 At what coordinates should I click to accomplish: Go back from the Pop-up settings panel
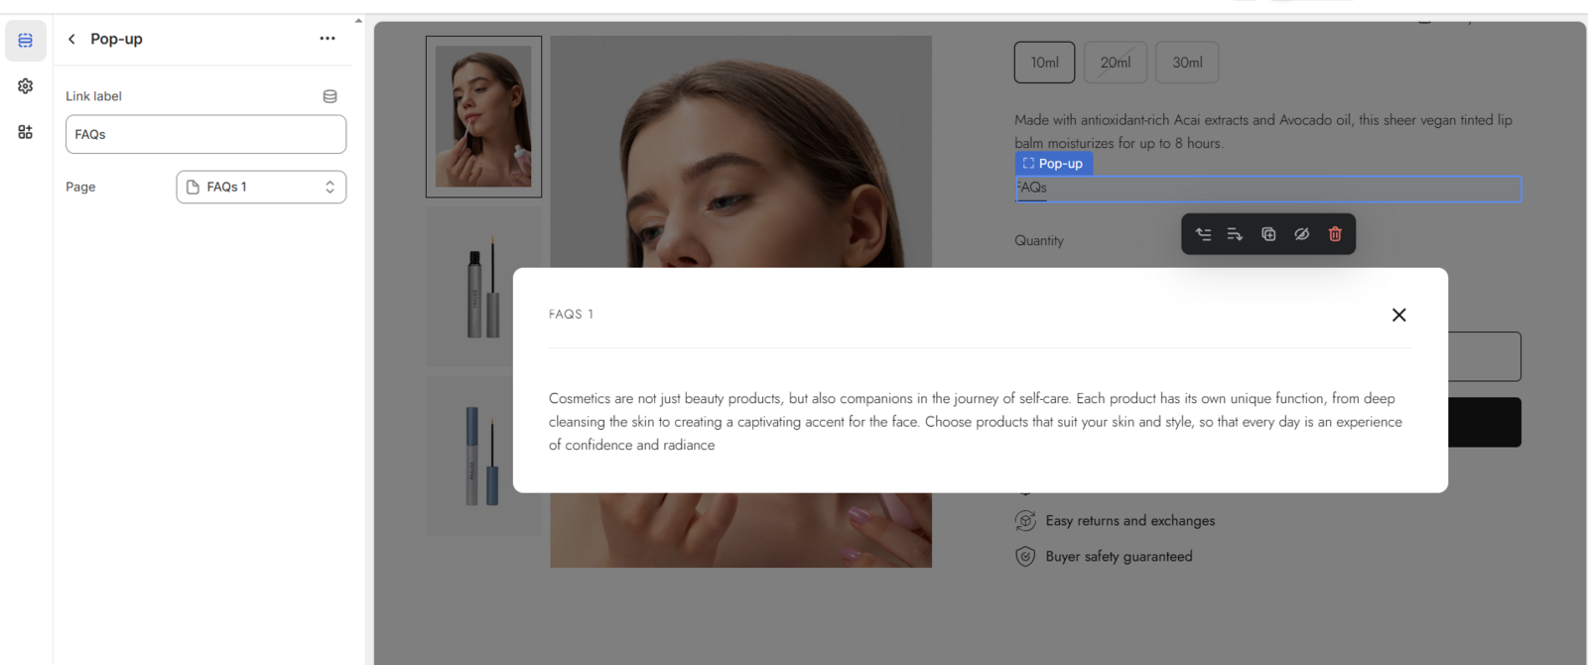[x=71, y=39]
